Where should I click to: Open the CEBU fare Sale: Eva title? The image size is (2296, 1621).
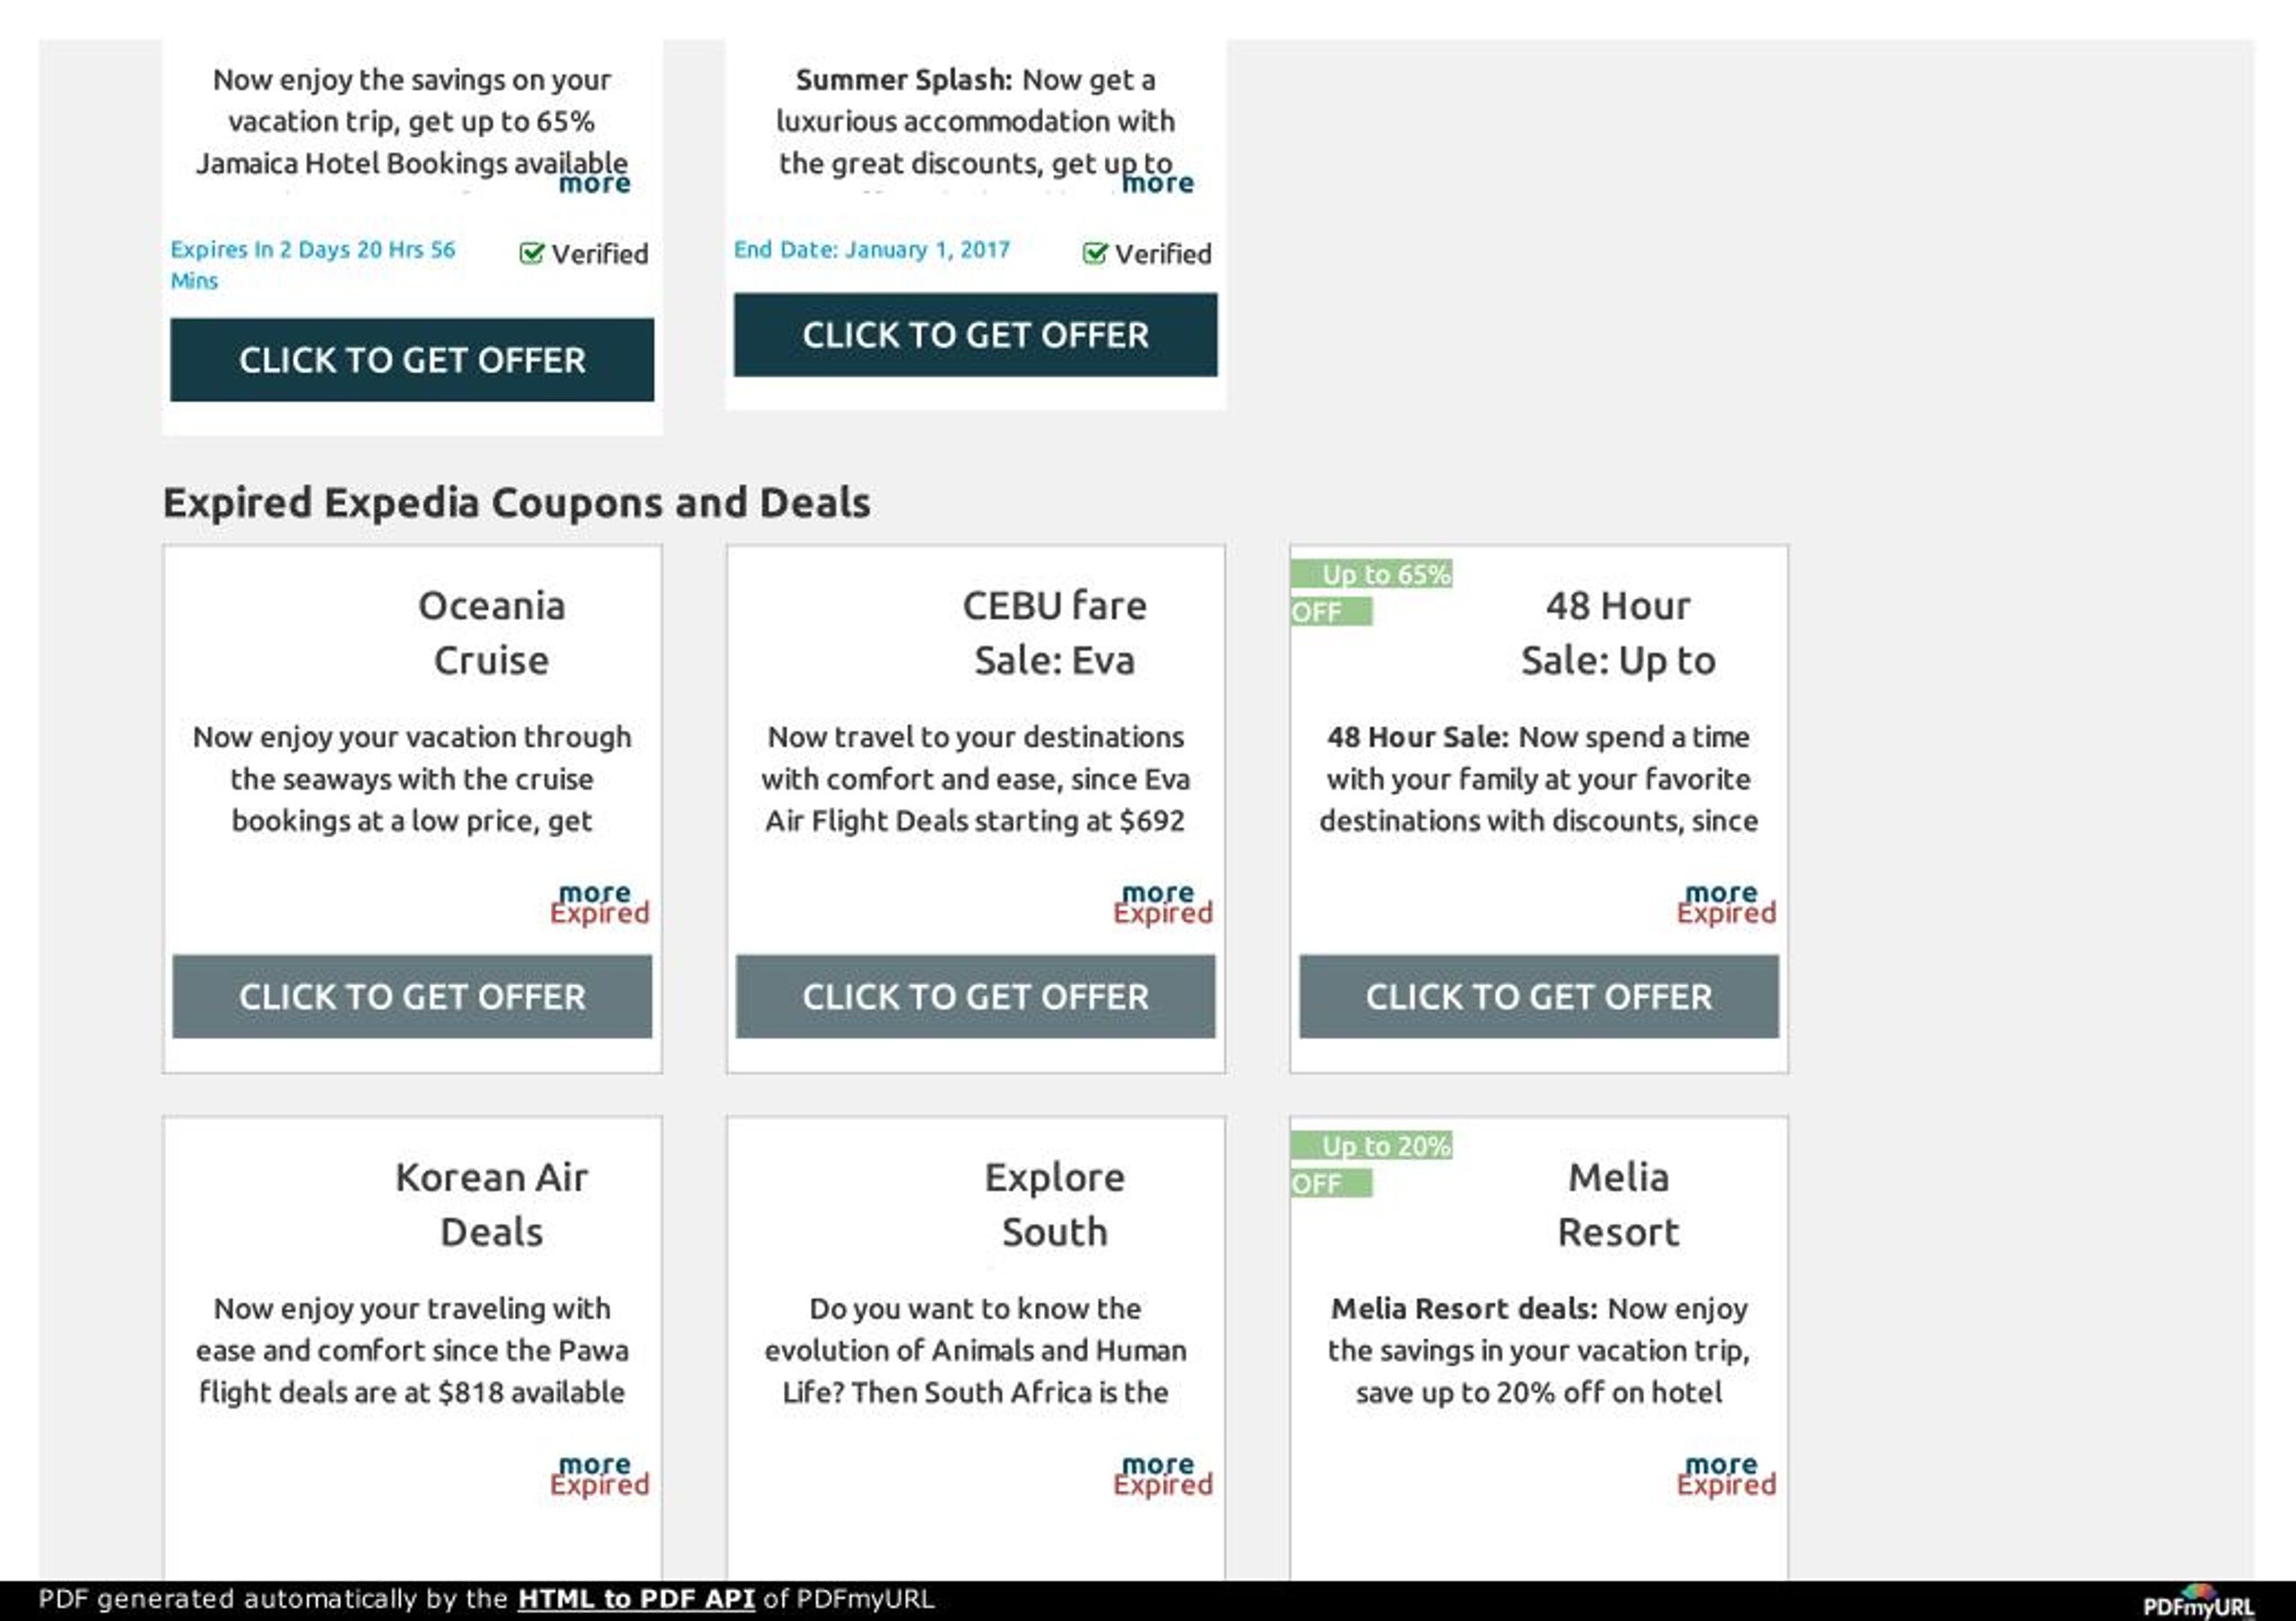pyautogui.click(x=1054, y=633)
